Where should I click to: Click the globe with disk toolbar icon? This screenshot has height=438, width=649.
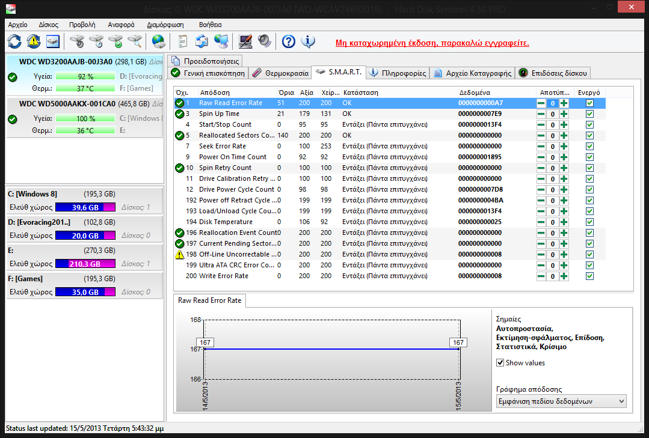click(159, 41)
